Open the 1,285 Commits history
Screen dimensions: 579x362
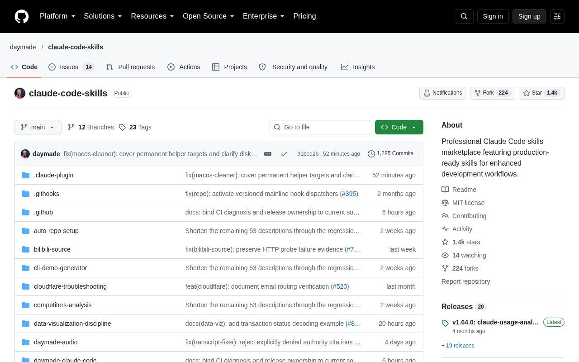point(390,153)
